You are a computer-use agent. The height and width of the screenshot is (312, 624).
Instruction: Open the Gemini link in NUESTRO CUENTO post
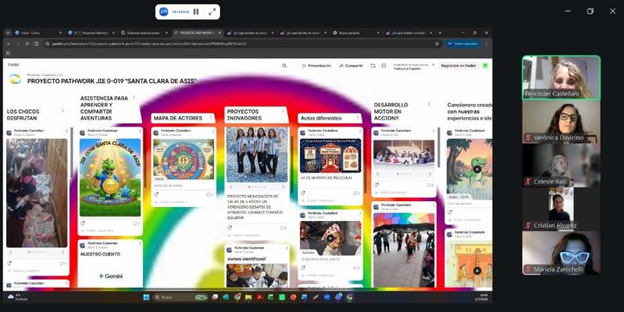point(110,276)
